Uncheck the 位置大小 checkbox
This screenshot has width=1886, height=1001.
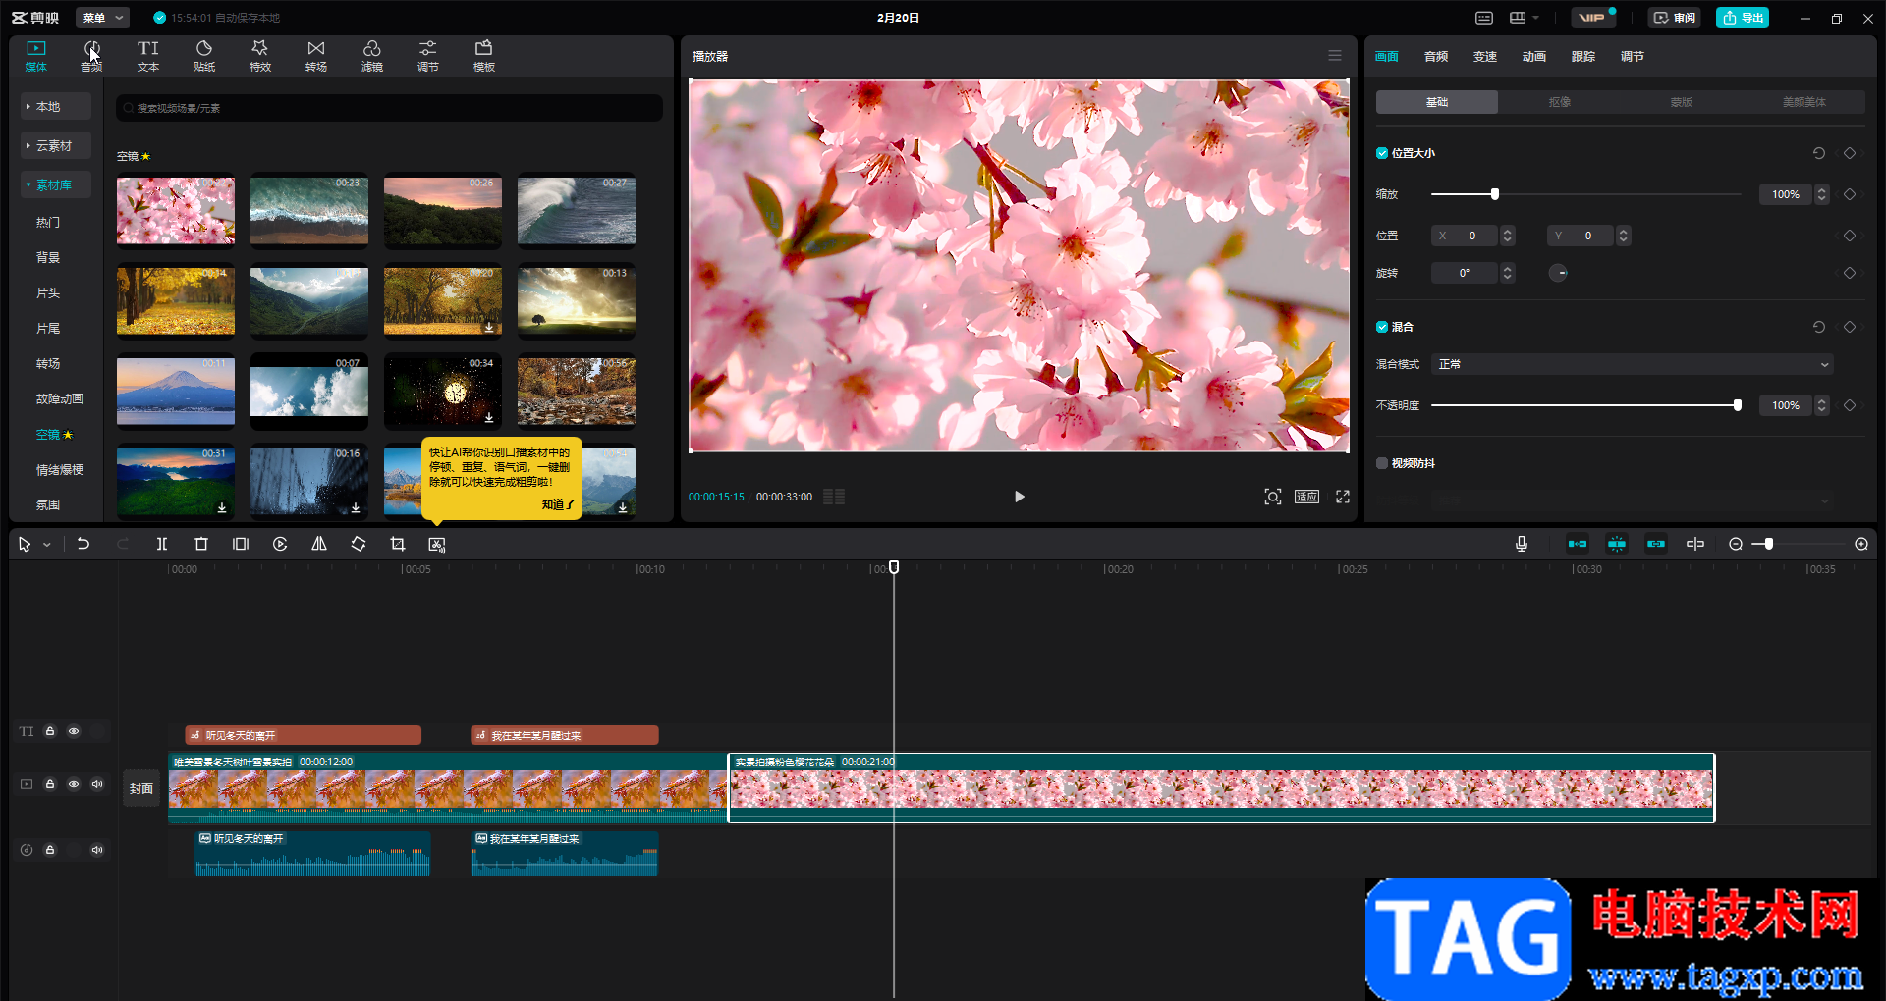pos(1382,153)
